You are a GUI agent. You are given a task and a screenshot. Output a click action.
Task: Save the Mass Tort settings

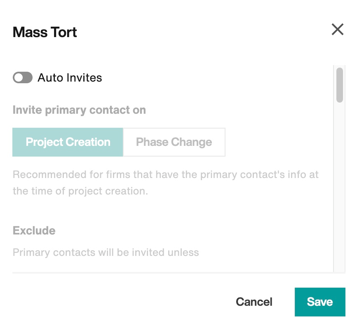coord(320,302)
